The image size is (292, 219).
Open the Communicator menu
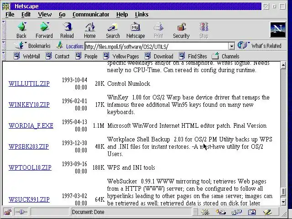(x=91, y=15)
